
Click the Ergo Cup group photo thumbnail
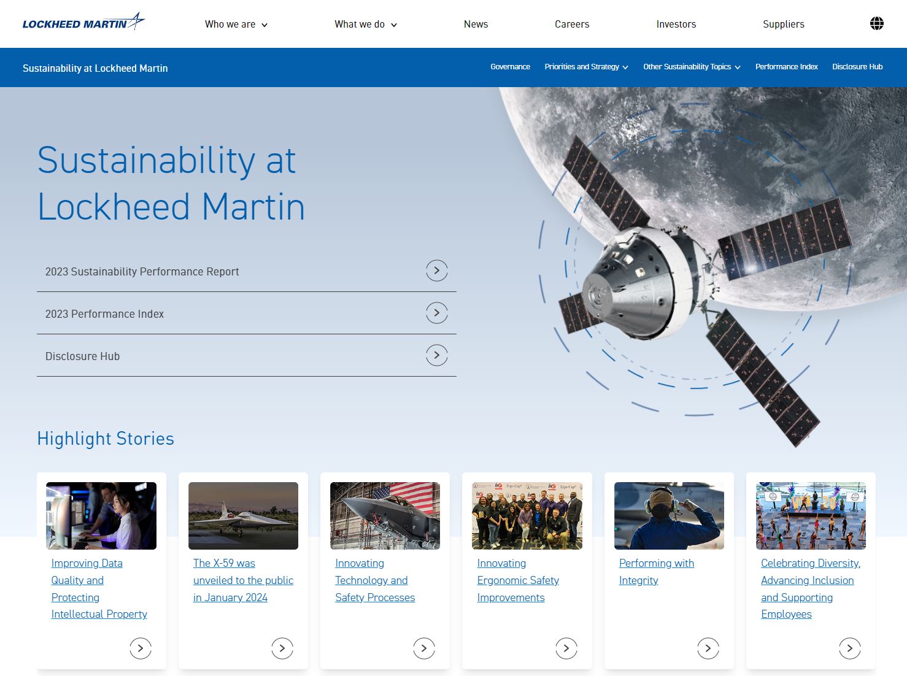(527, 516)
